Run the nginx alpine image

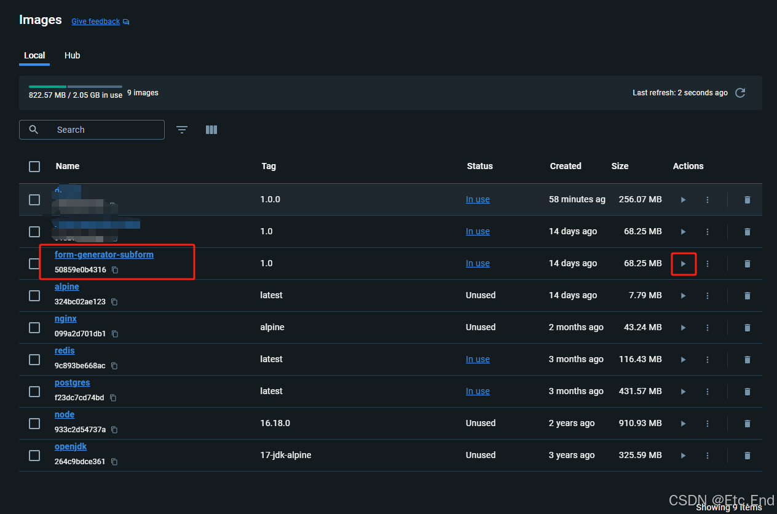click(683, 328)
